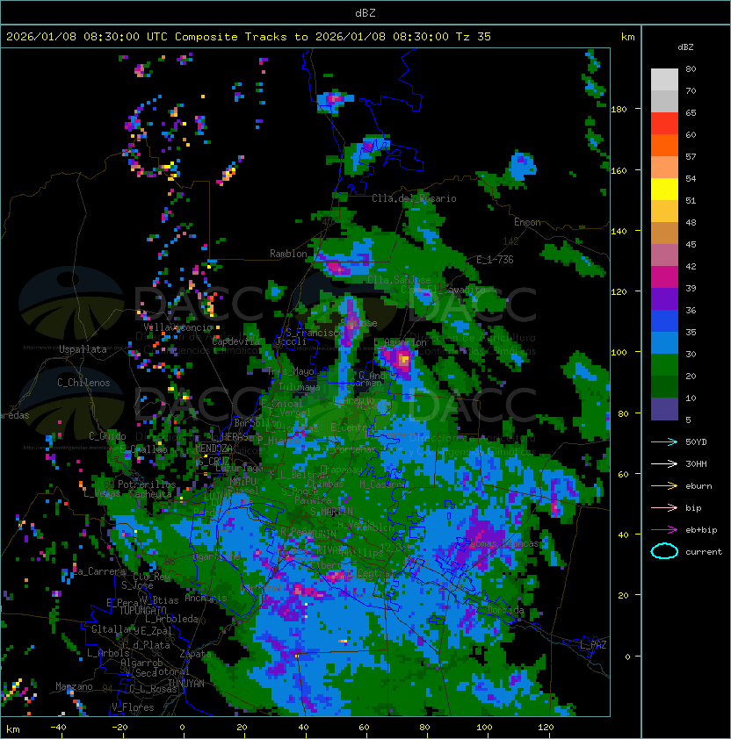
Task: Click the 'dBZ' heading above the color legend
Action: pyautogui.click(x=685, y=47)
